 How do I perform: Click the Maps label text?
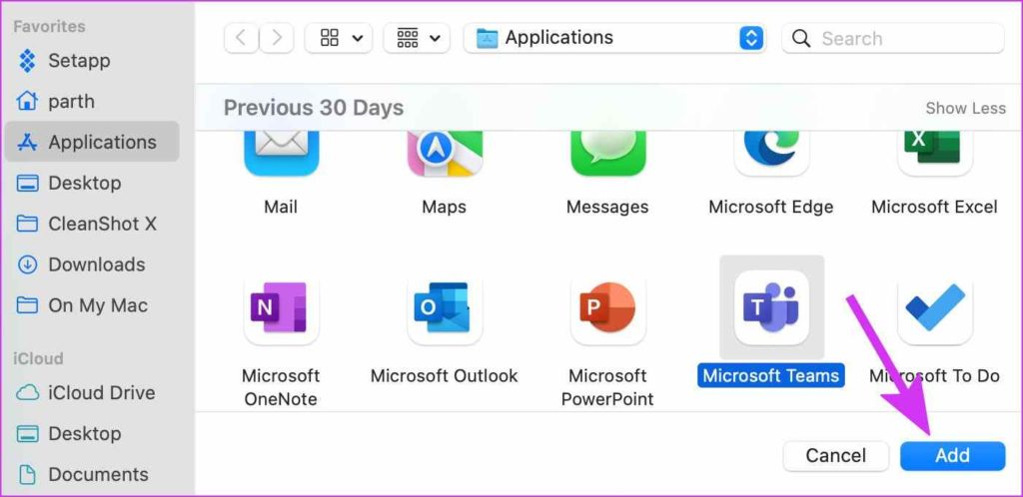click(445, 208)
